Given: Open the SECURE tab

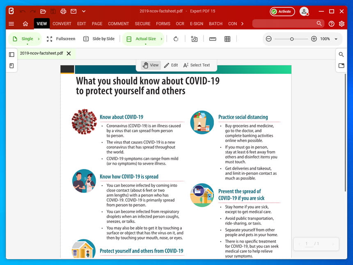Looking at the screenshot, I should coord(142,24).
